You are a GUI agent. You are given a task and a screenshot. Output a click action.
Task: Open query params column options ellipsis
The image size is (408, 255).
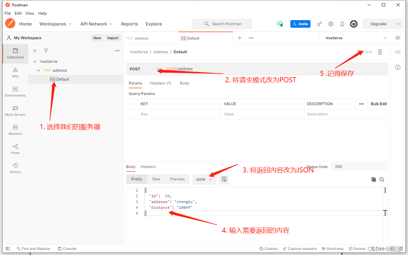[361, 104]
